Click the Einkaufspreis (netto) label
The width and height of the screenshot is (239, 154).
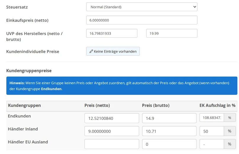[27, 20]
